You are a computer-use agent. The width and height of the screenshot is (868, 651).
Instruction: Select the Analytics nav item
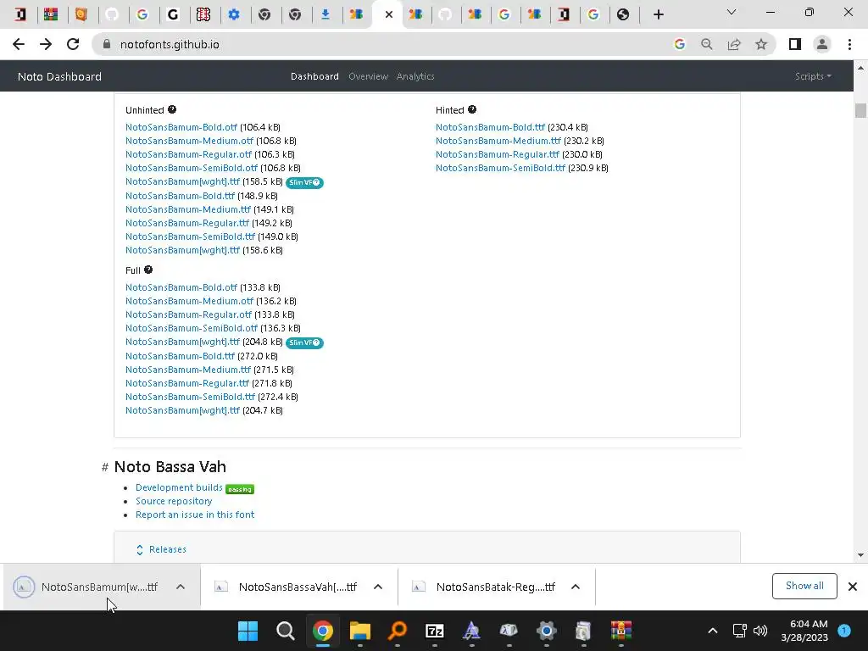pos(415,76)
